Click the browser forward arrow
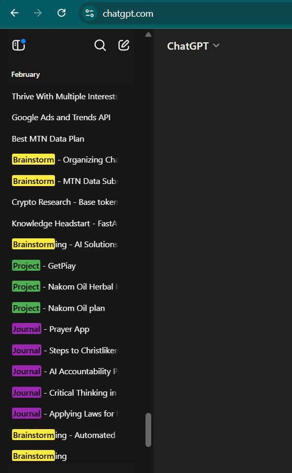This screenshot has height=473, width=292. 38,13
